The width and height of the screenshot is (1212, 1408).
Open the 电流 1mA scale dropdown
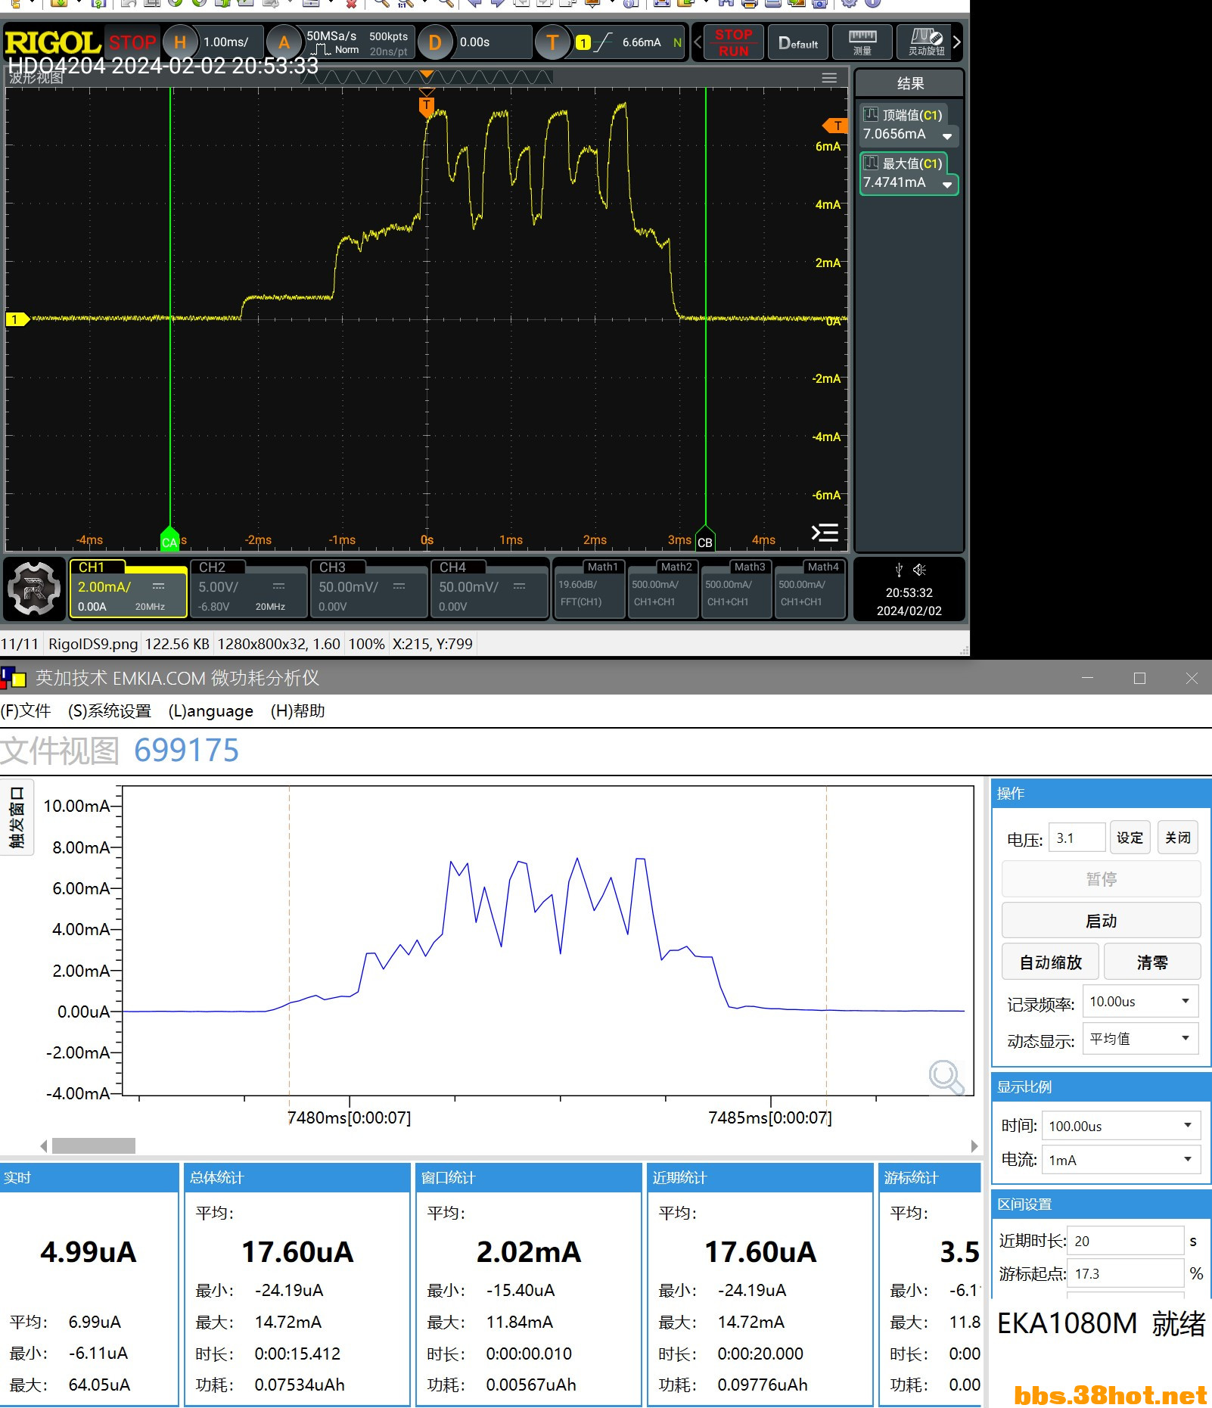point(1121,1160)
